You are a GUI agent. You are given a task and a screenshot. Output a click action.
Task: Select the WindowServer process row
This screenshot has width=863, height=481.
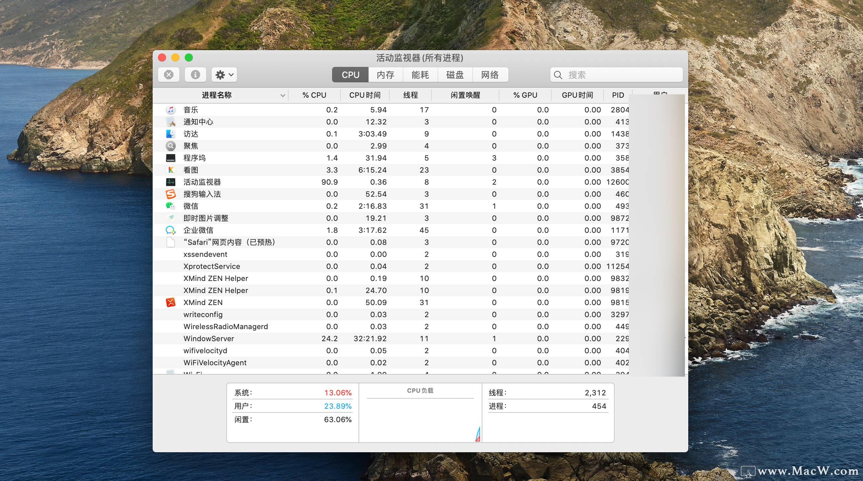[208, 339]
